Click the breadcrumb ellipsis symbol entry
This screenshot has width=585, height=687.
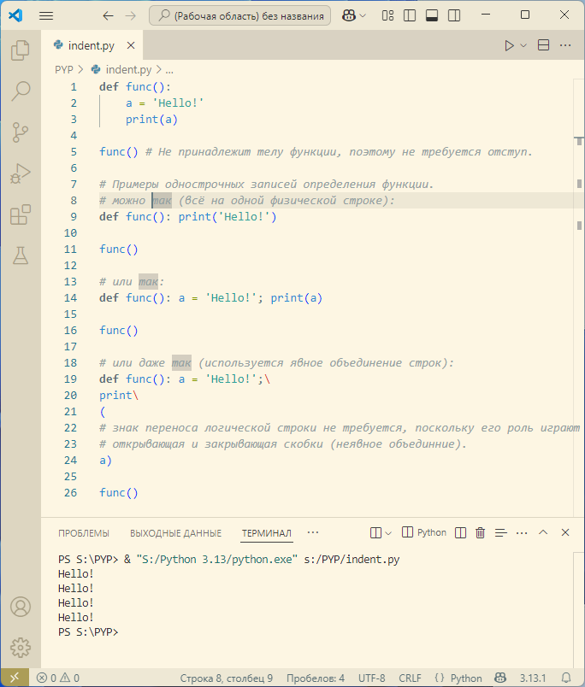point(169,70)
